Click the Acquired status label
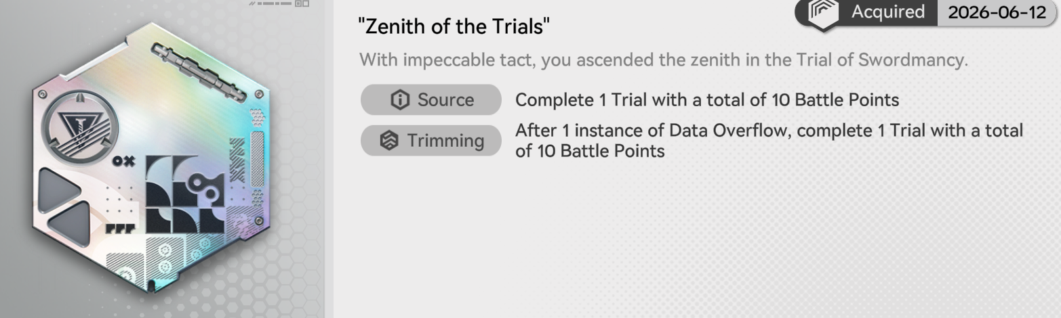Image resolution: width=1061 pixels, height=318 pixels. click(x=887, y=12)
